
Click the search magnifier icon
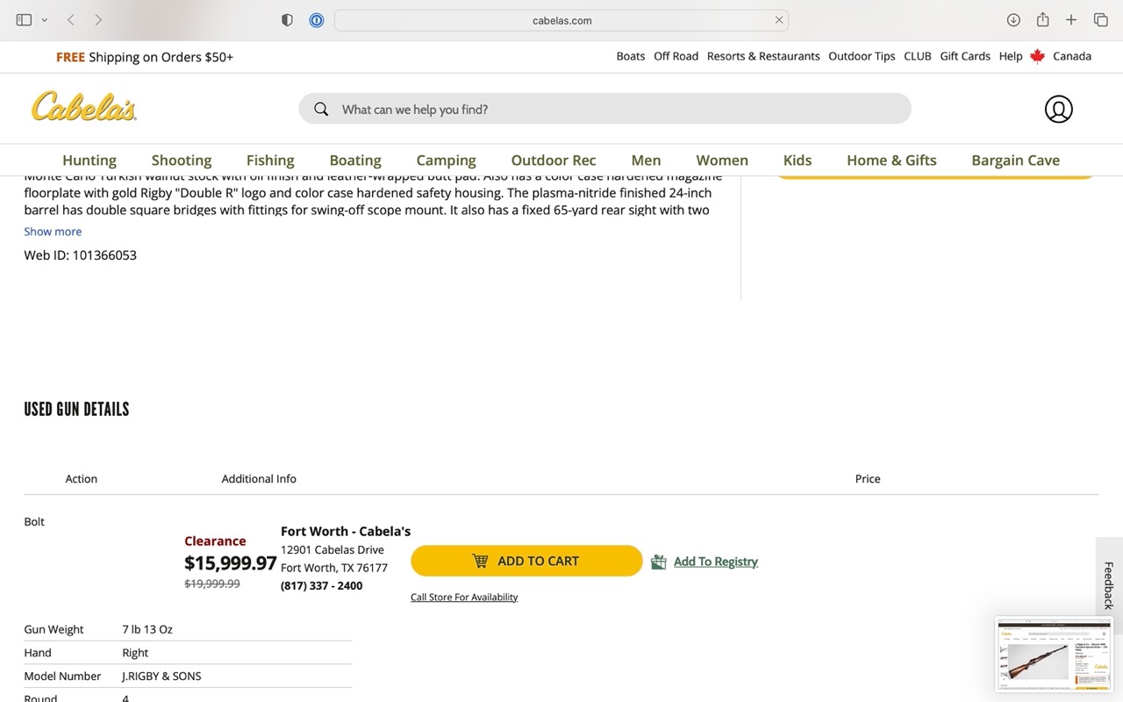click(321, 109)
